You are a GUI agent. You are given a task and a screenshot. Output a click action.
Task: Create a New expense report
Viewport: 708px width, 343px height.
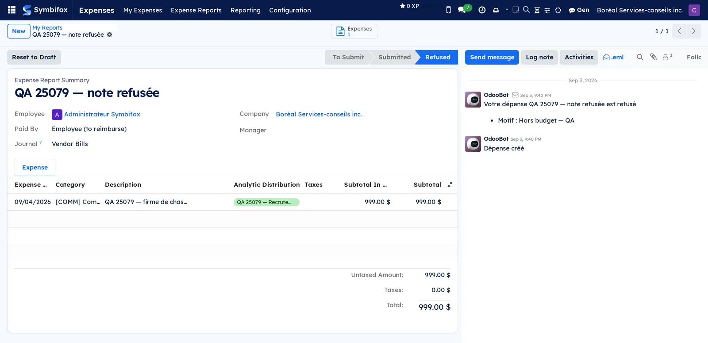point(19,31)
